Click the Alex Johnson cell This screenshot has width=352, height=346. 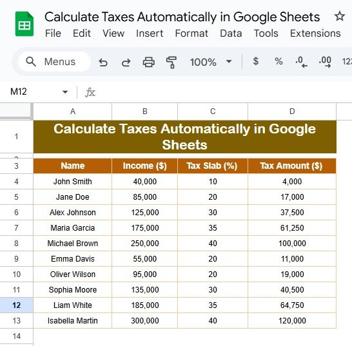72,212
